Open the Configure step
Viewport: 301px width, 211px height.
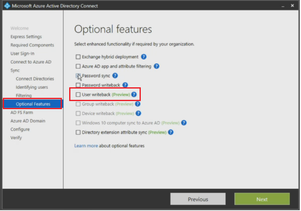[x=20, y=129]
